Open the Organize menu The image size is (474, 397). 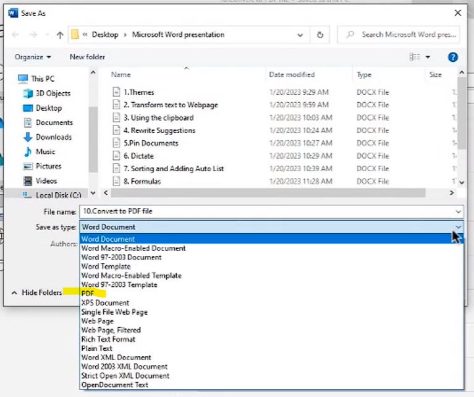pyautogui.click(x=33, y=57)
